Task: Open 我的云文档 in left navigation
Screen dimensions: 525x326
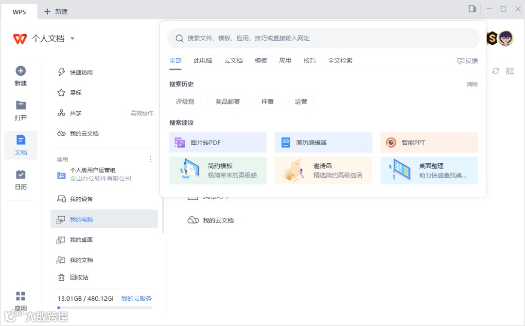Action: [x=104, y=134]
